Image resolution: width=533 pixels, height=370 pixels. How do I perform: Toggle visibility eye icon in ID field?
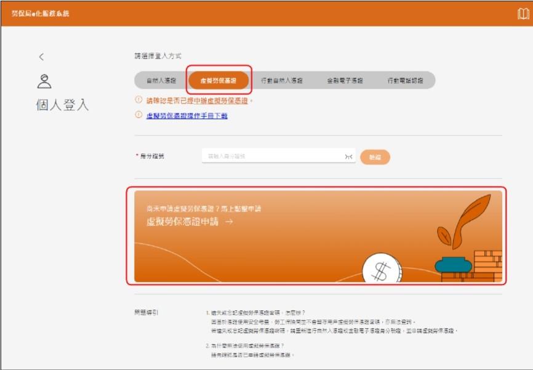coord(348,156)
